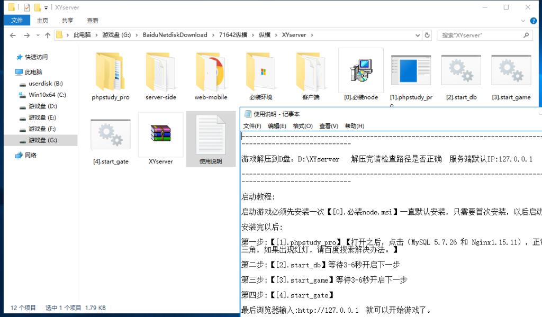
Task: Expand chevron after 游戏盘 (G:) in address bar
Action: click(137, 35)
